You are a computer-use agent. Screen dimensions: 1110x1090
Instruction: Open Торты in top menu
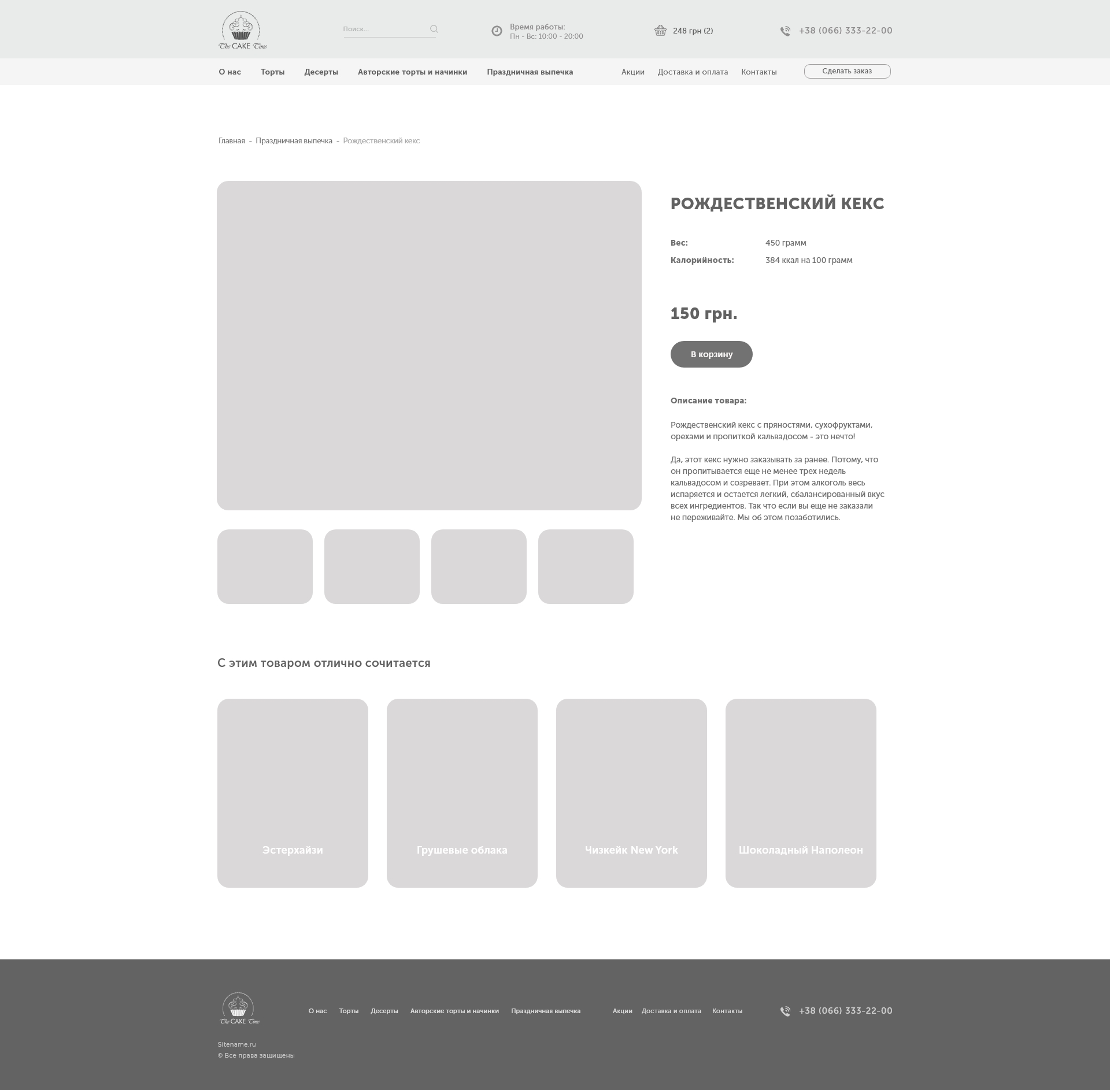272,72
